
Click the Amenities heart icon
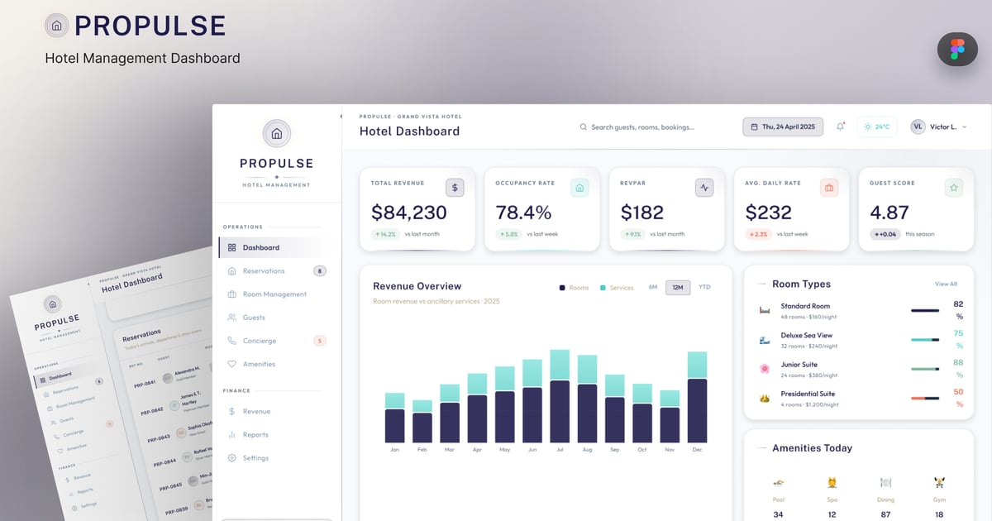point(232,364)
